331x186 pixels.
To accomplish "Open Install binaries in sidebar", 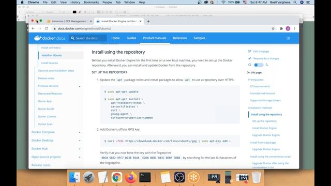I will [x=50, y=63].
